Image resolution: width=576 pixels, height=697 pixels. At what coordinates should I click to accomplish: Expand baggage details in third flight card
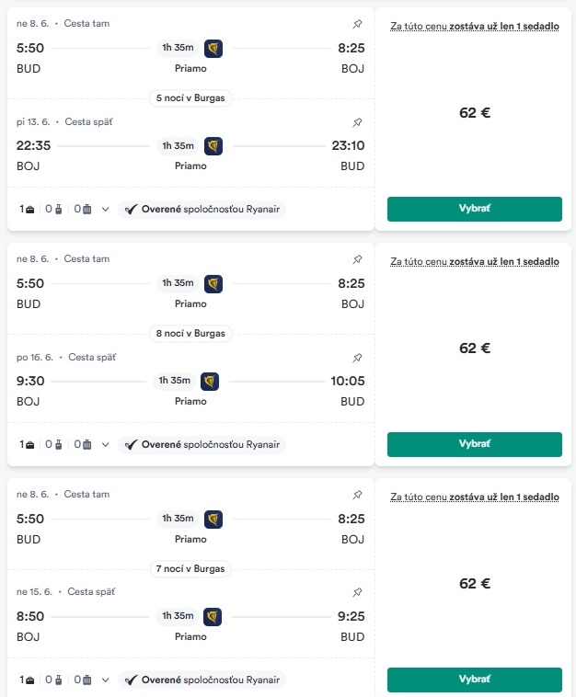point(106,680)
